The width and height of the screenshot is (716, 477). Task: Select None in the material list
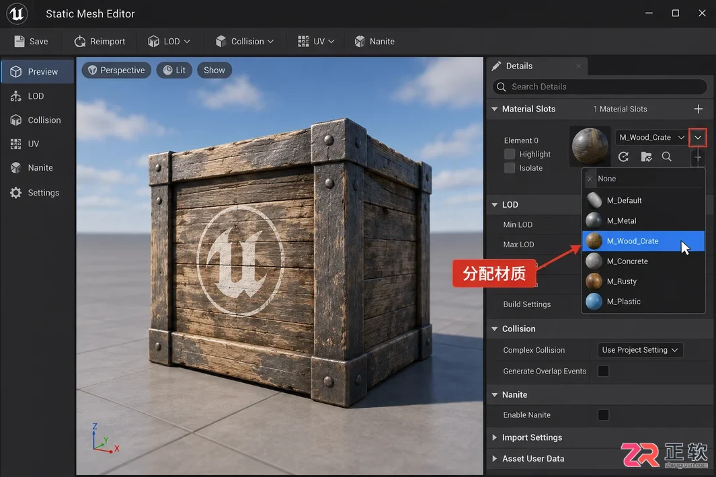tap(644, 179)
